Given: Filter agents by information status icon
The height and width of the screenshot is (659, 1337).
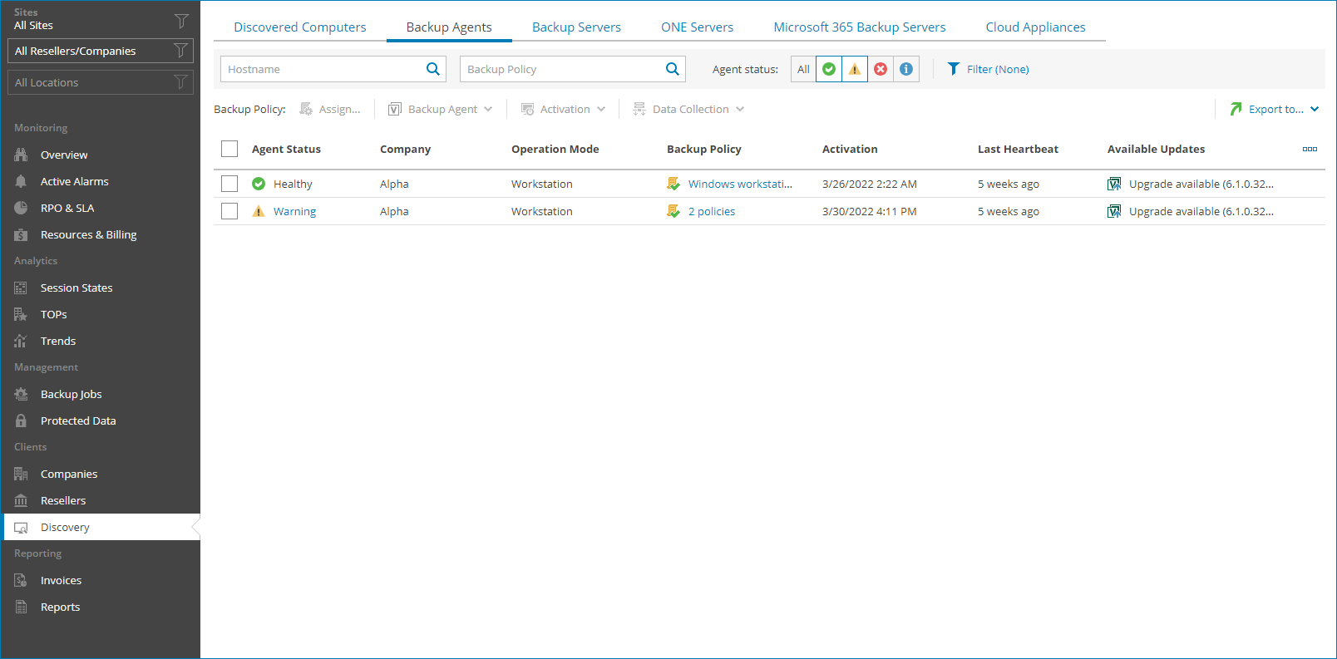Looking at the screenshot, I should (x=906, y=69).
